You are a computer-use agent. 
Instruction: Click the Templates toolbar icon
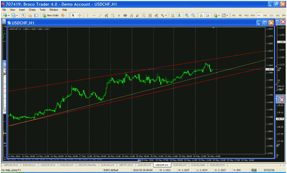tap(224, 16)
